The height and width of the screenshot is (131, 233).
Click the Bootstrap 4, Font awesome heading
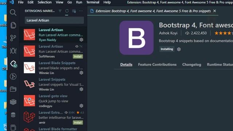196,25
